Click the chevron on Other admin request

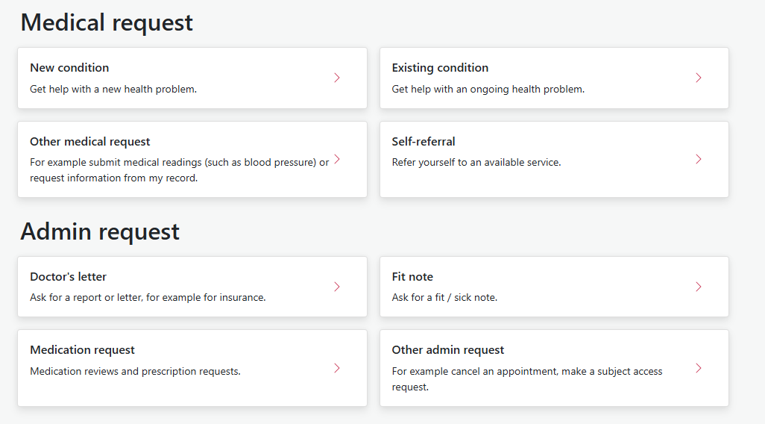coord(699,368)
